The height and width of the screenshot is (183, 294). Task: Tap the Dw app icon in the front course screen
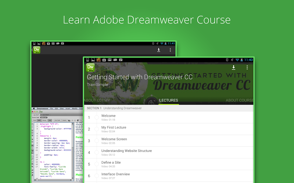point(90,67)
